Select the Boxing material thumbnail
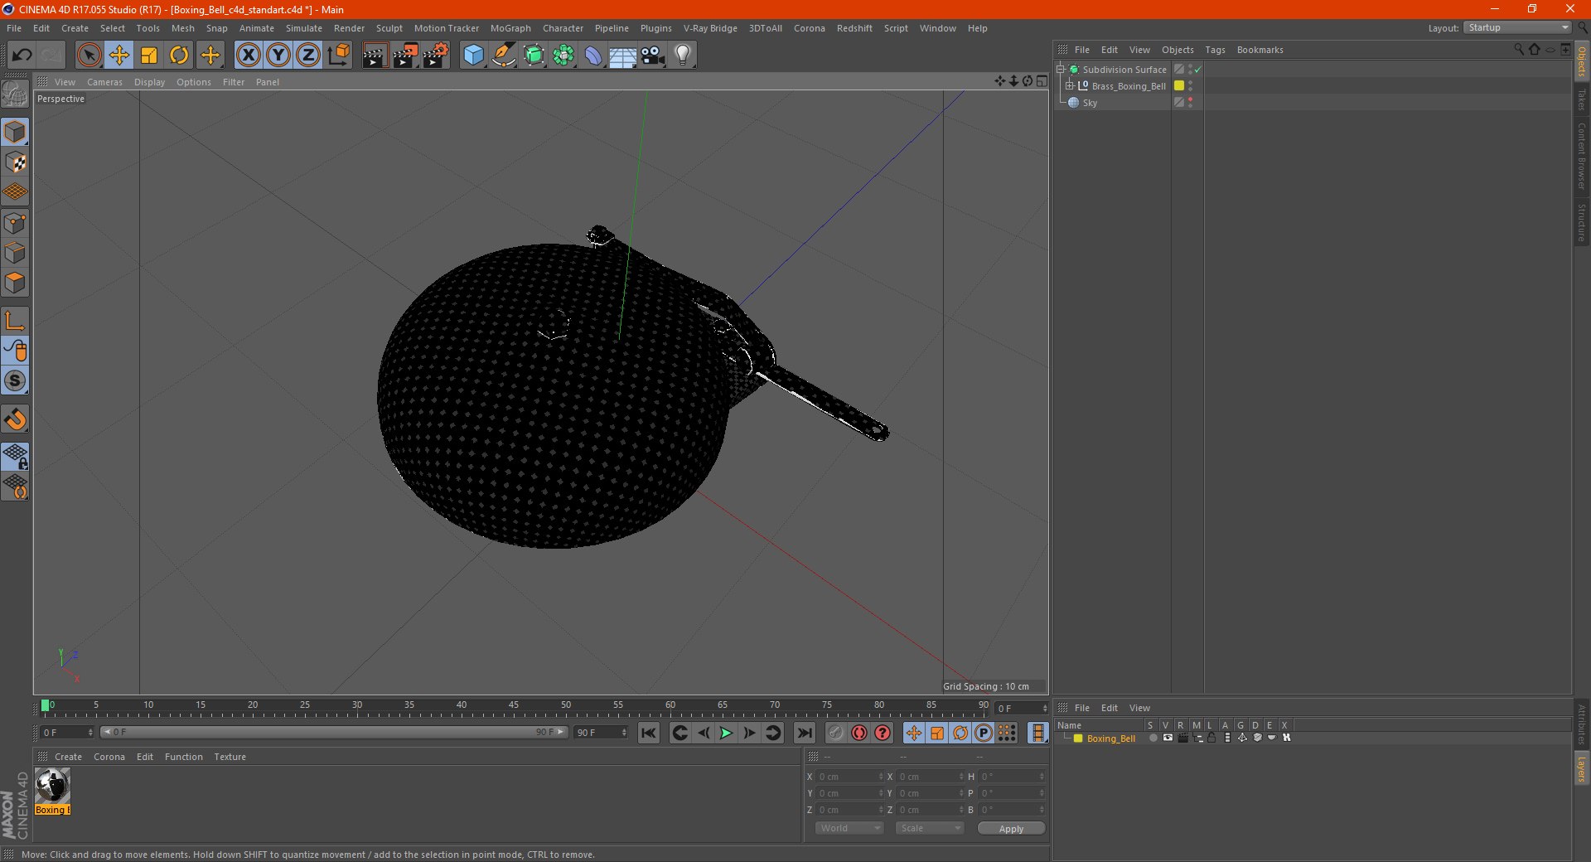This screenshot has height=862, width=1591. click(x=52, y=785)
